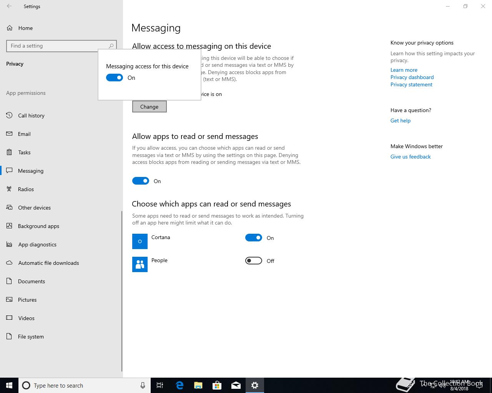Open Email privacy page
Viewport: 492px width, 393px height.
[61, 134]
